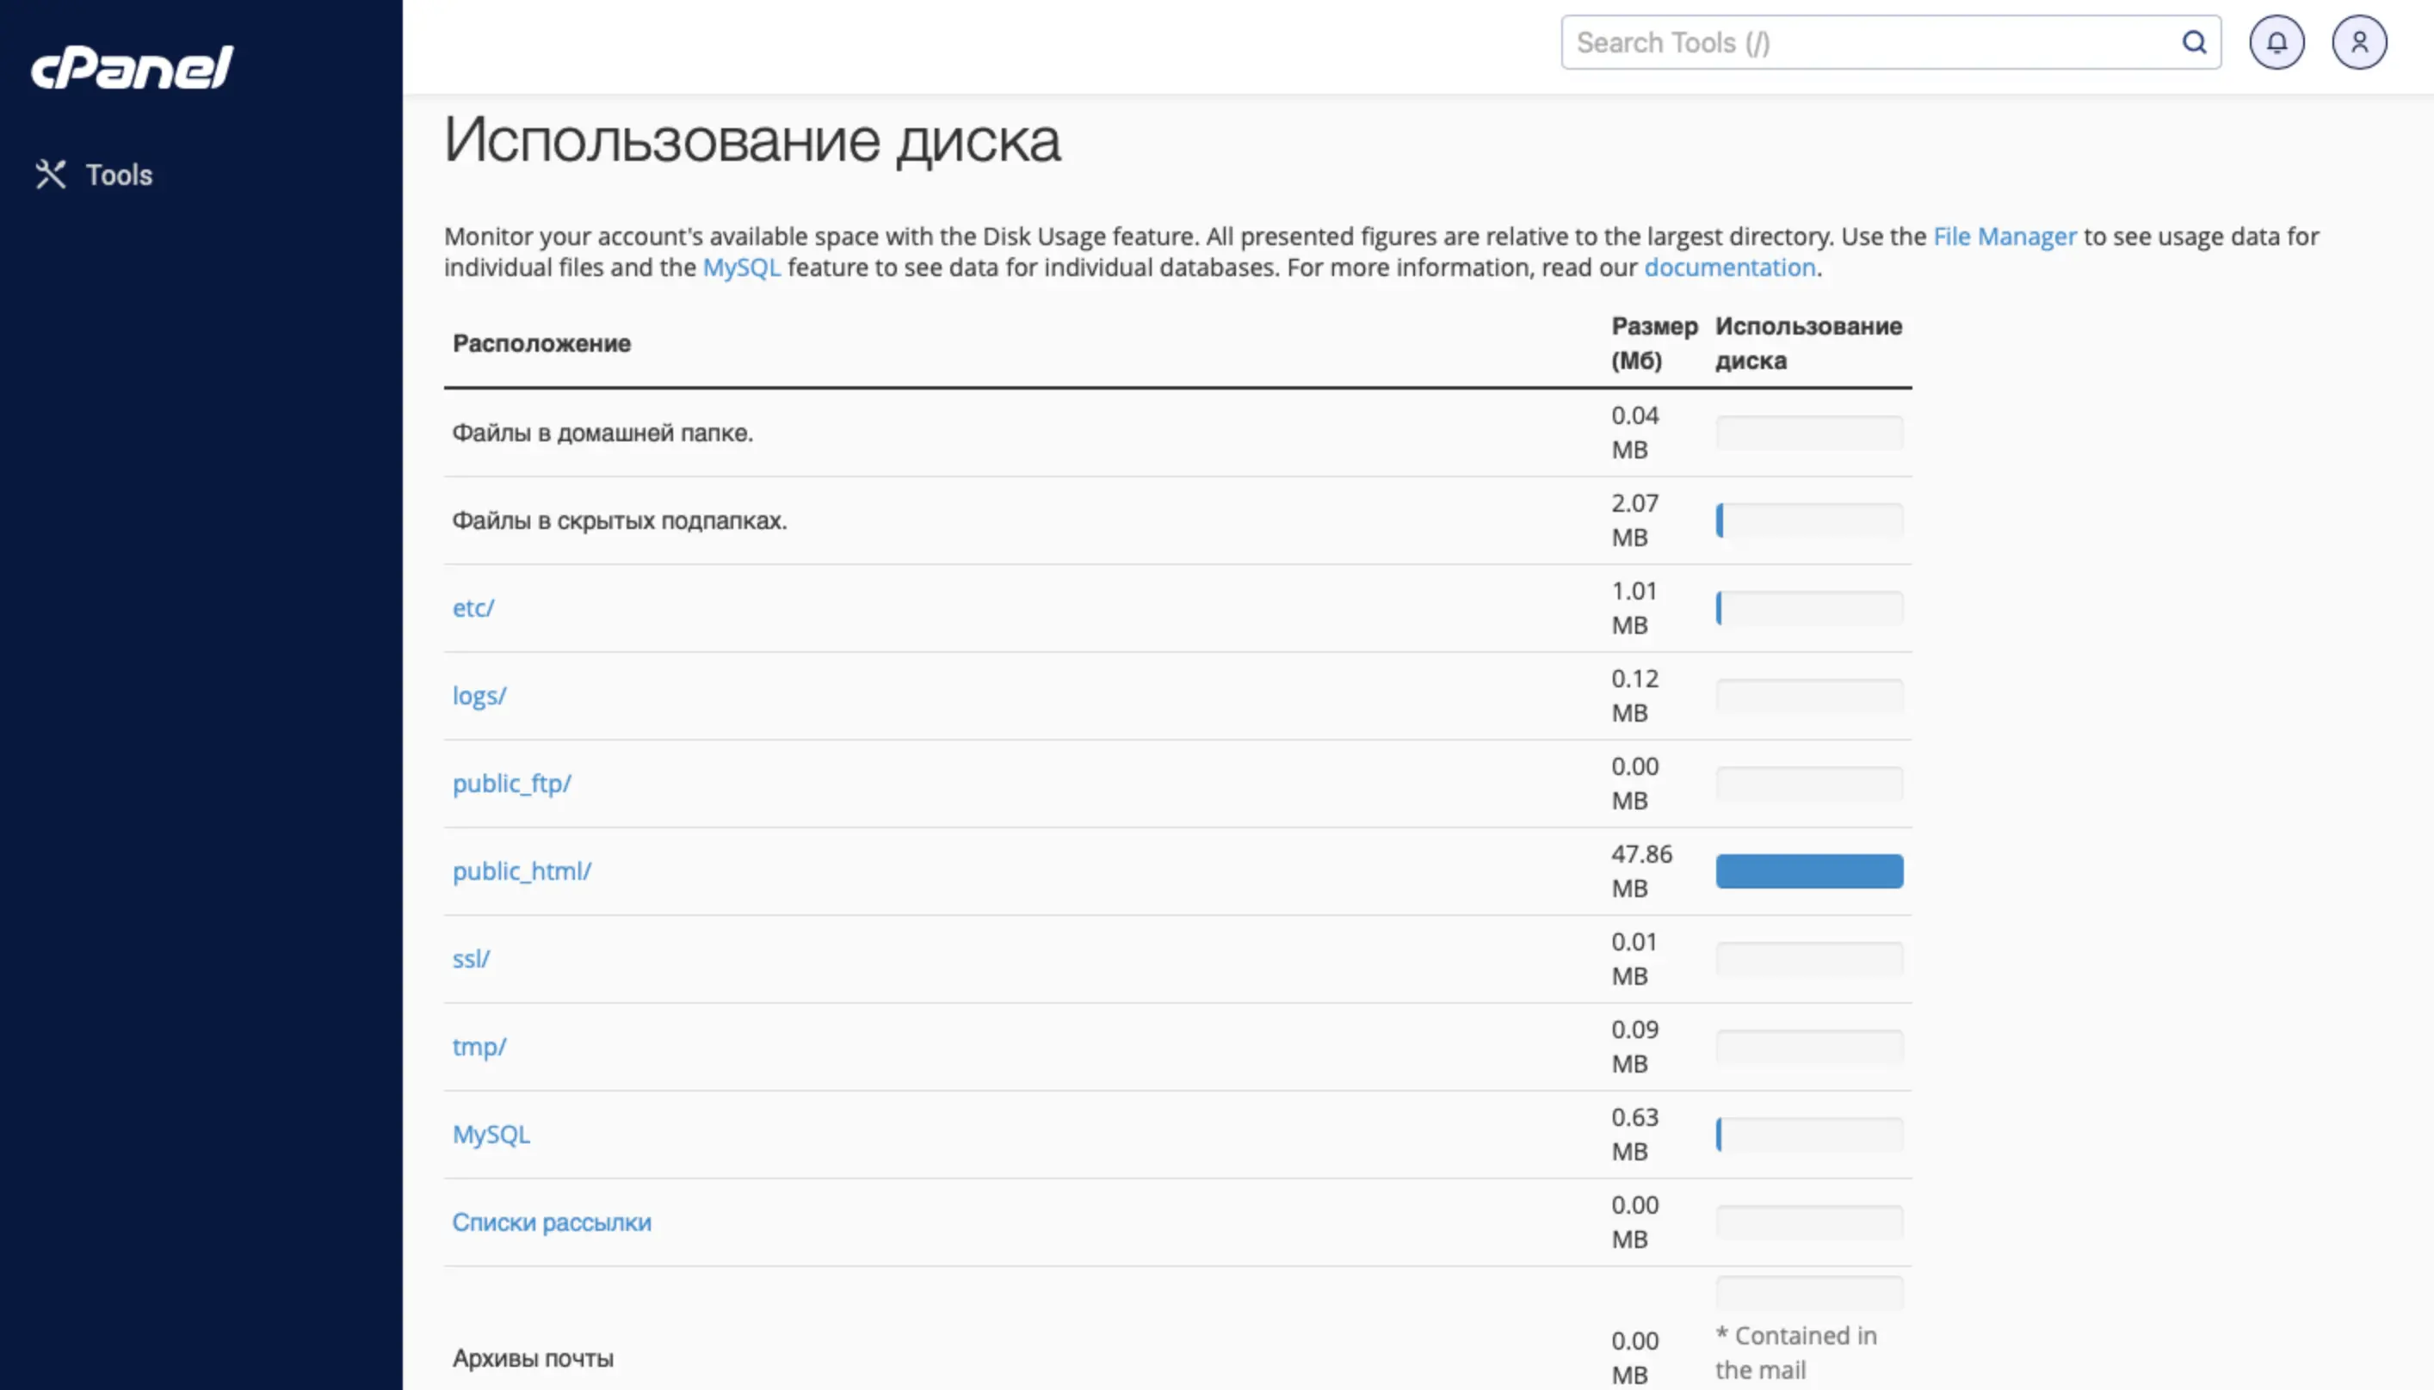Click the etc/ disk usage bar
This screenshot has height=1390, width=2434.
click(1809, 608)
